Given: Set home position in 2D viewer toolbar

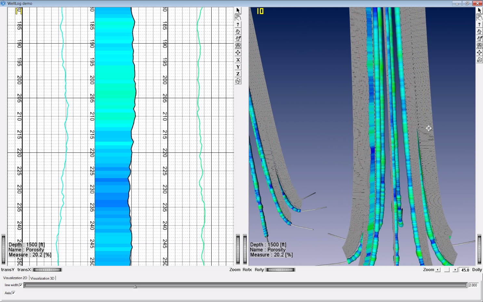Looking at the screenshot, I should [238, 39].
